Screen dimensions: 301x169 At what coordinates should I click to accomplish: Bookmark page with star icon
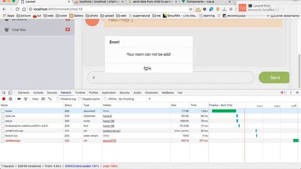point(190,9)
